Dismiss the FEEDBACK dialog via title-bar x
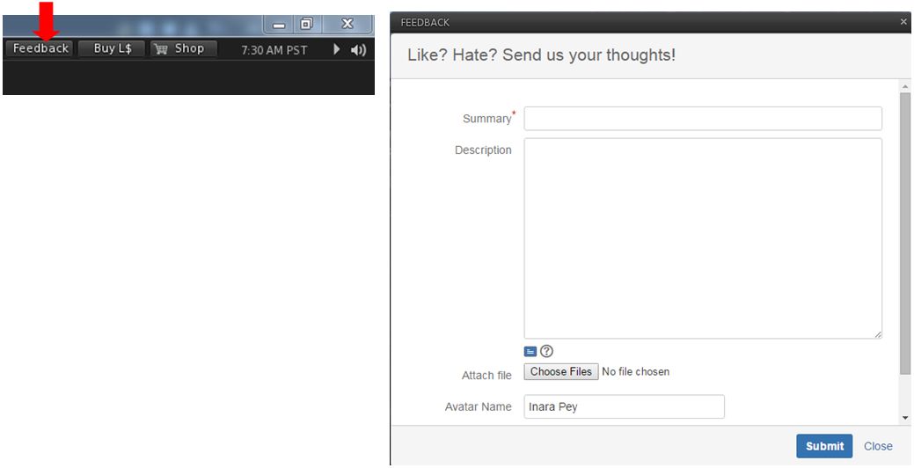 (x=903, y=22)
